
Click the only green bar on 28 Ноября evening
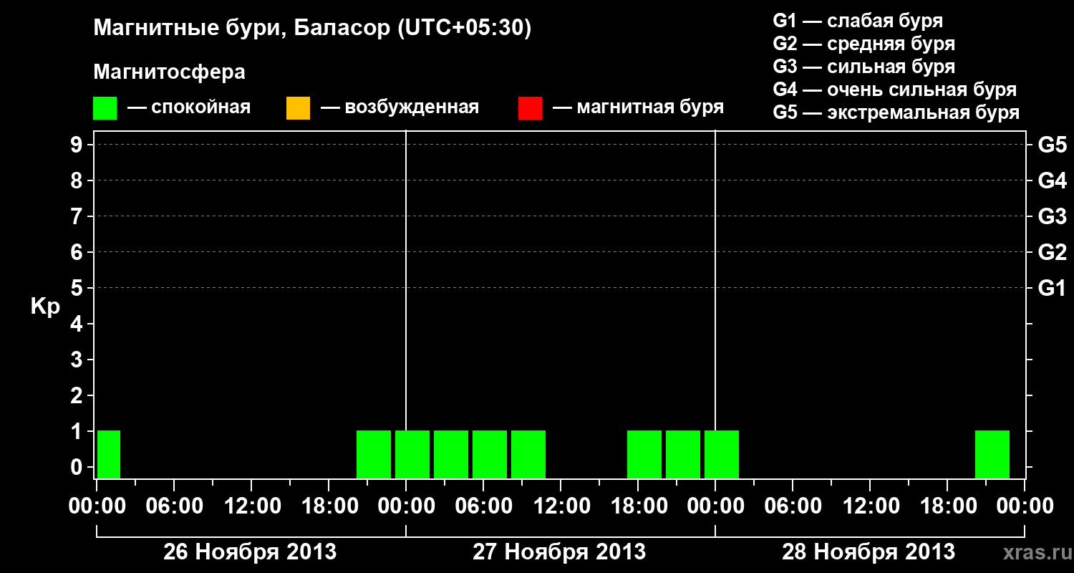point(992,454)
